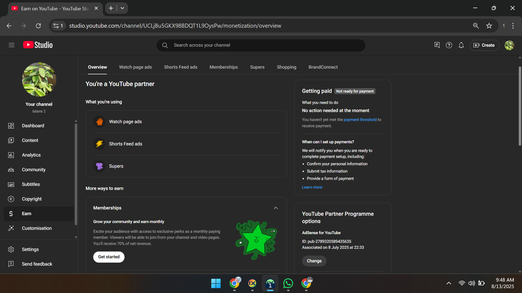Open a new browser tab

[111, 8]
